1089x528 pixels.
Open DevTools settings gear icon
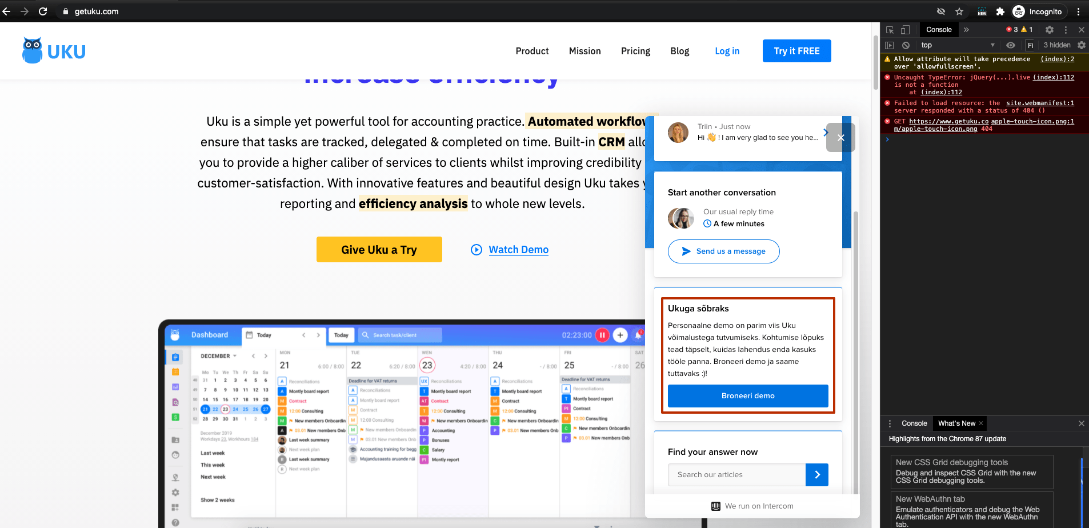[1050, 30]
